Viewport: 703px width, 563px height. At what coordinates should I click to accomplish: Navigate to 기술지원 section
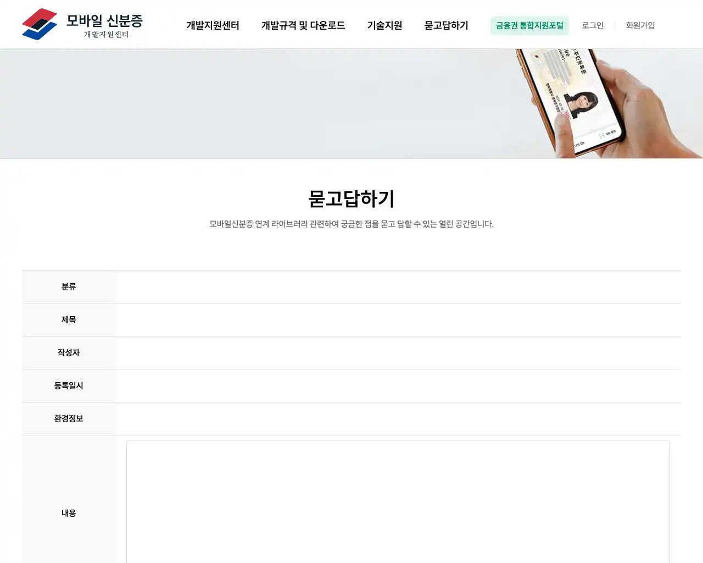(x=384, y=25)
